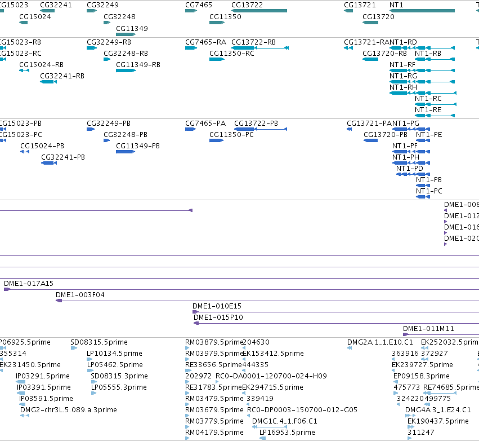Click EST LP05462.5prime

point(91,371)
